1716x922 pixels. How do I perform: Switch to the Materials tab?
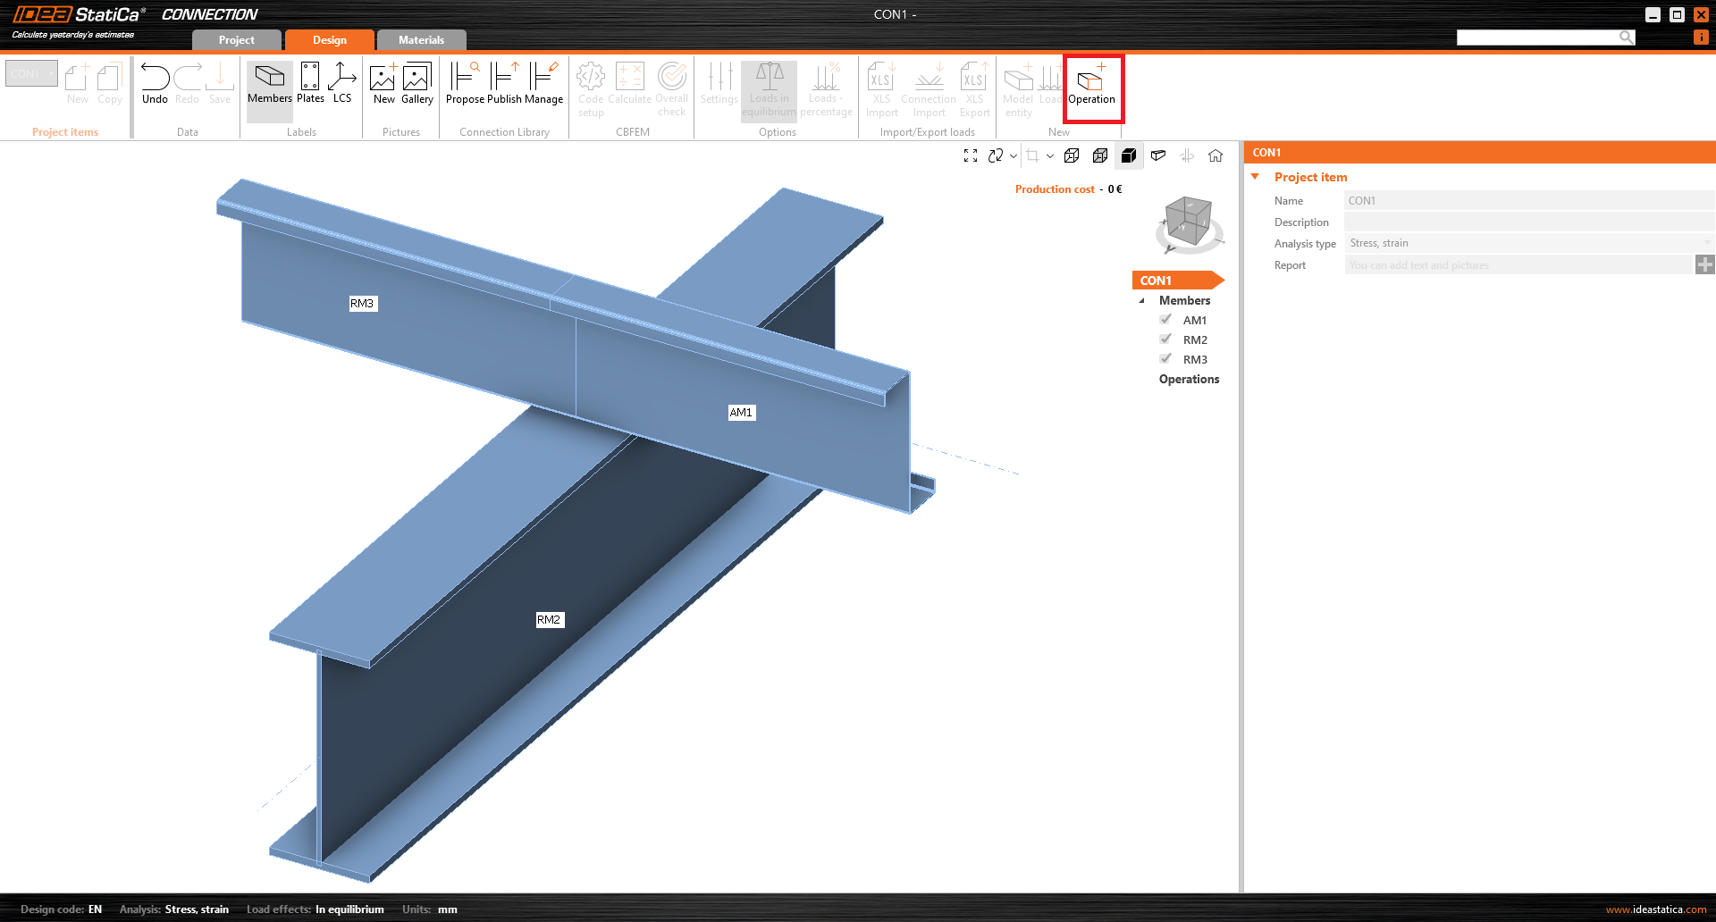point(421,40)
